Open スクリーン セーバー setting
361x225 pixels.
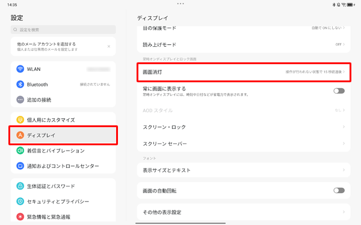[244, 143]
